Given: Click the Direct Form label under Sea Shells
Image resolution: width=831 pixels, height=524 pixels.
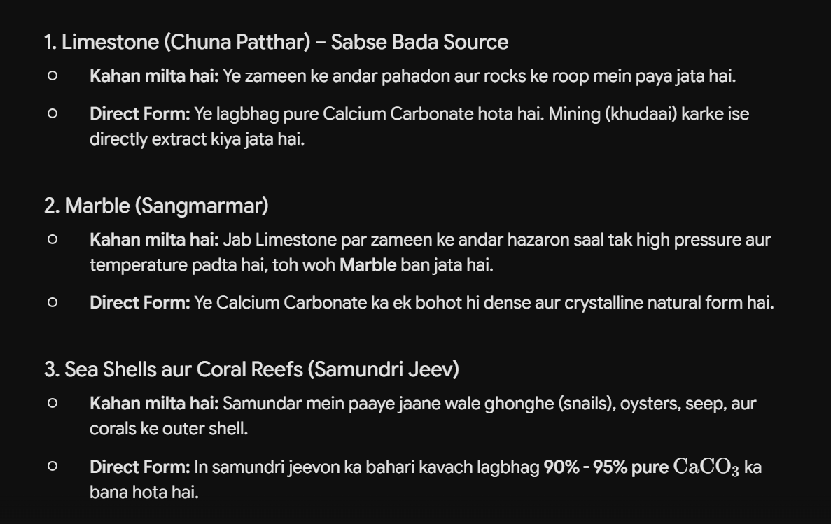Looking at the screenshot, I should (x=140, y=467).
